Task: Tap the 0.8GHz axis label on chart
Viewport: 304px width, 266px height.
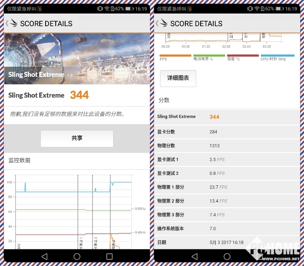Action: pyautogui.click(x=140, y=209)
